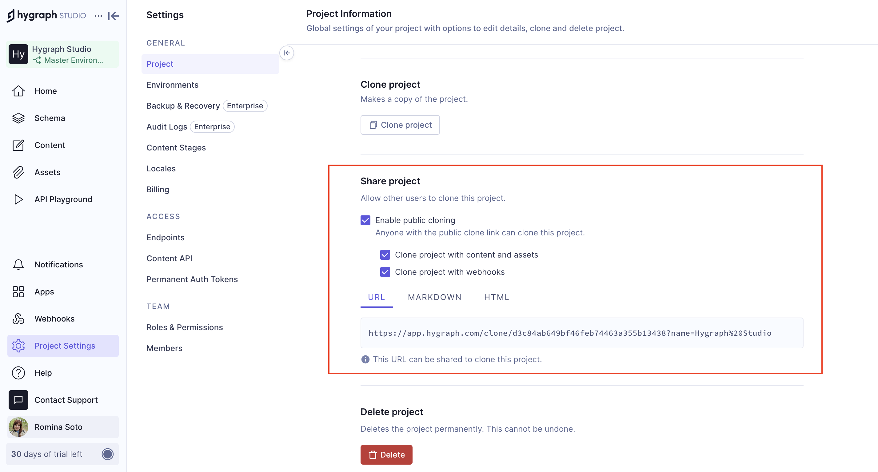Collapse the left settings panel arrow
Screen dimensions: 878x472
click(x=286, y=53)
